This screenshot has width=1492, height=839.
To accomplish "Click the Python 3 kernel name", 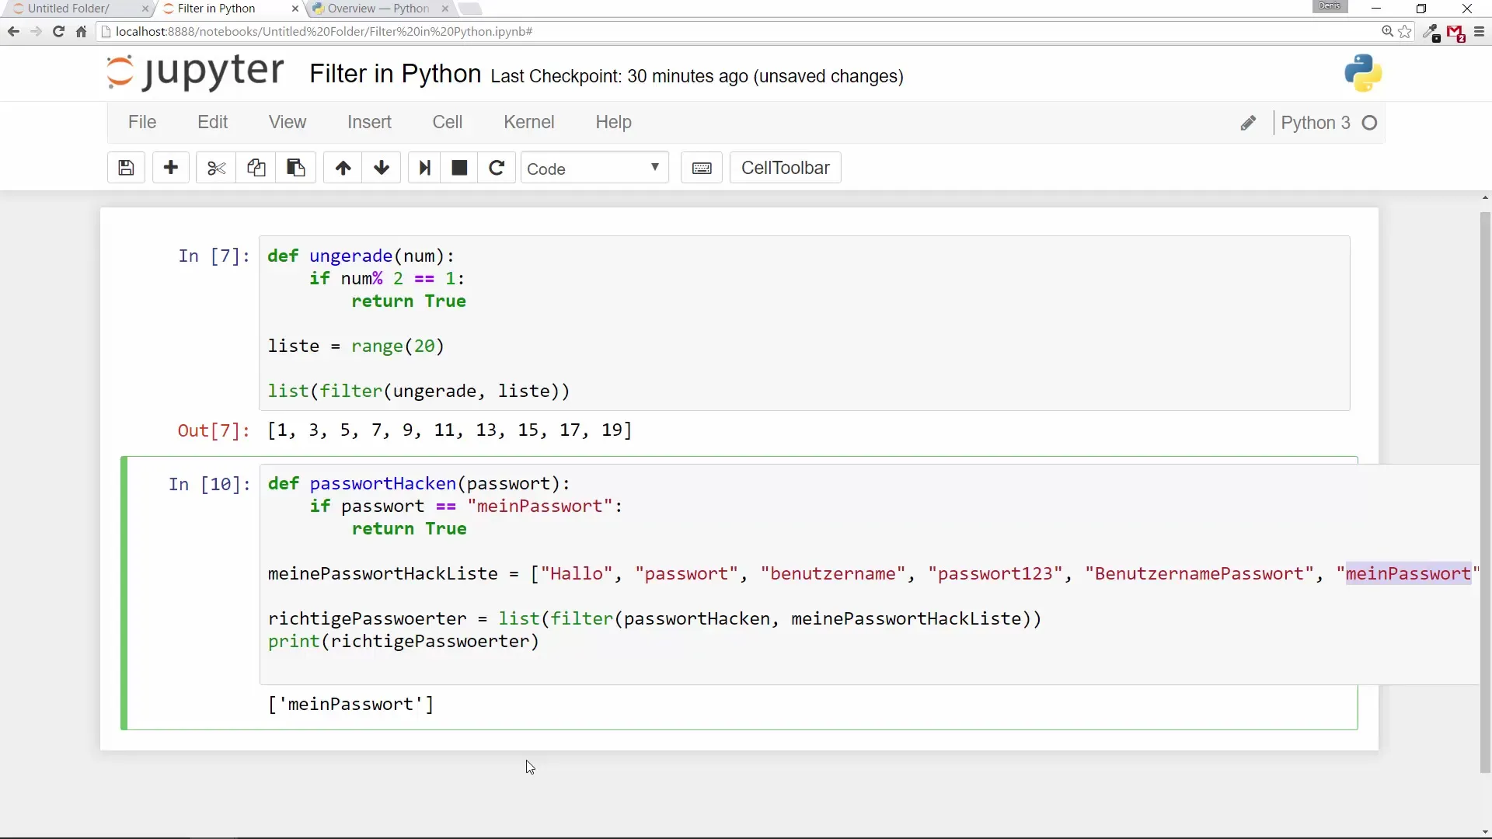I will click(x=1316, y=123).
